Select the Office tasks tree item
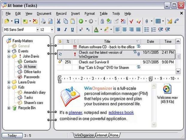The image size is (186, 140). (32, 72)
